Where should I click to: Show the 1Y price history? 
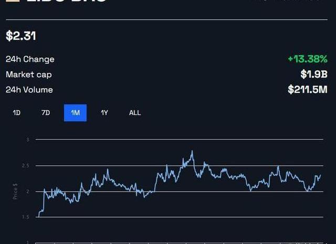click(x=104, y=113)
